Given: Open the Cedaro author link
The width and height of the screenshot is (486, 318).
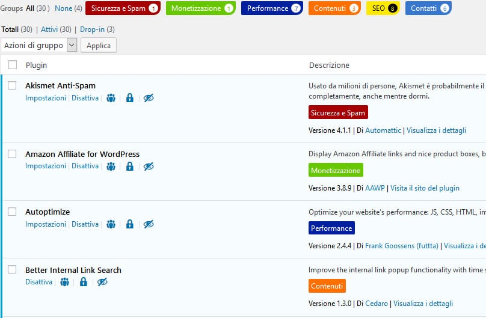Looking at the screenshot, I should [x=377, y=304].
